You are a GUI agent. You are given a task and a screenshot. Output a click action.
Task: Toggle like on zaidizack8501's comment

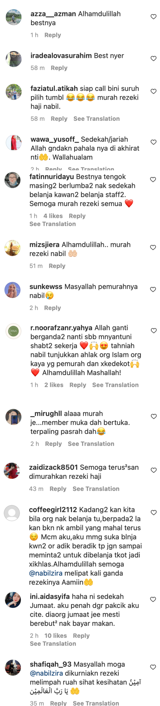pos(153,470)
